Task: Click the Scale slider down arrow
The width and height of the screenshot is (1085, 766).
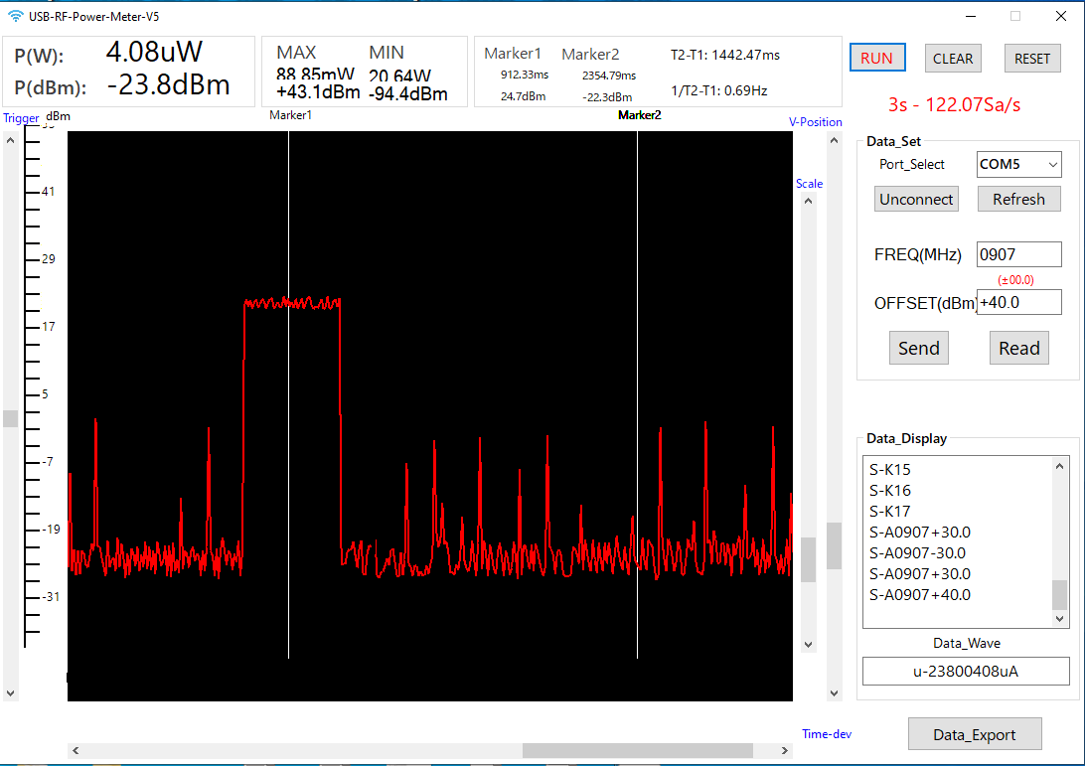Action: click(x=808, y=644)
